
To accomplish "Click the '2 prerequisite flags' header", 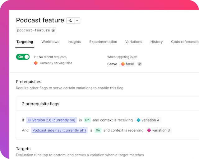I will (x=41, y=104).
